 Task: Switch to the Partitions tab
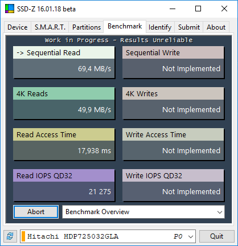tap(87, 27)
